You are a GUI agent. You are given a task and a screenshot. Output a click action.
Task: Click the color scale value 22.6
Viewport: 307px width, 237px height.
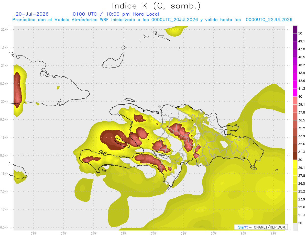pos(302,207)
